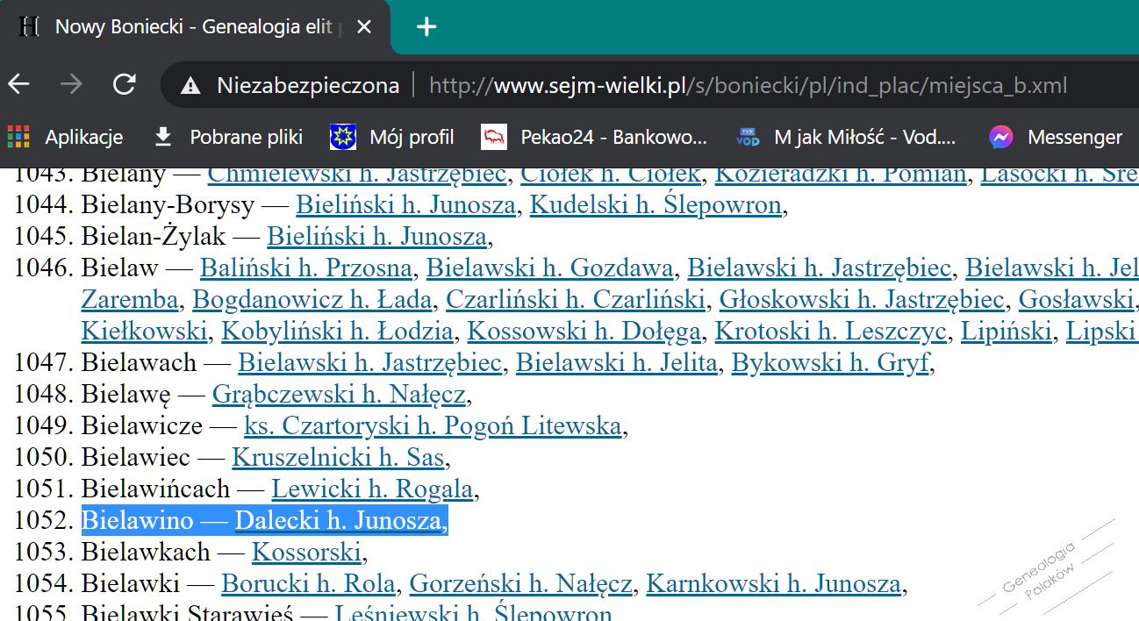Image resolution: width=1139 pixels, height=621 pixels.
Task: Open Grąbczewski h. Nałęcz link
Action: click(x=339, y=395)
